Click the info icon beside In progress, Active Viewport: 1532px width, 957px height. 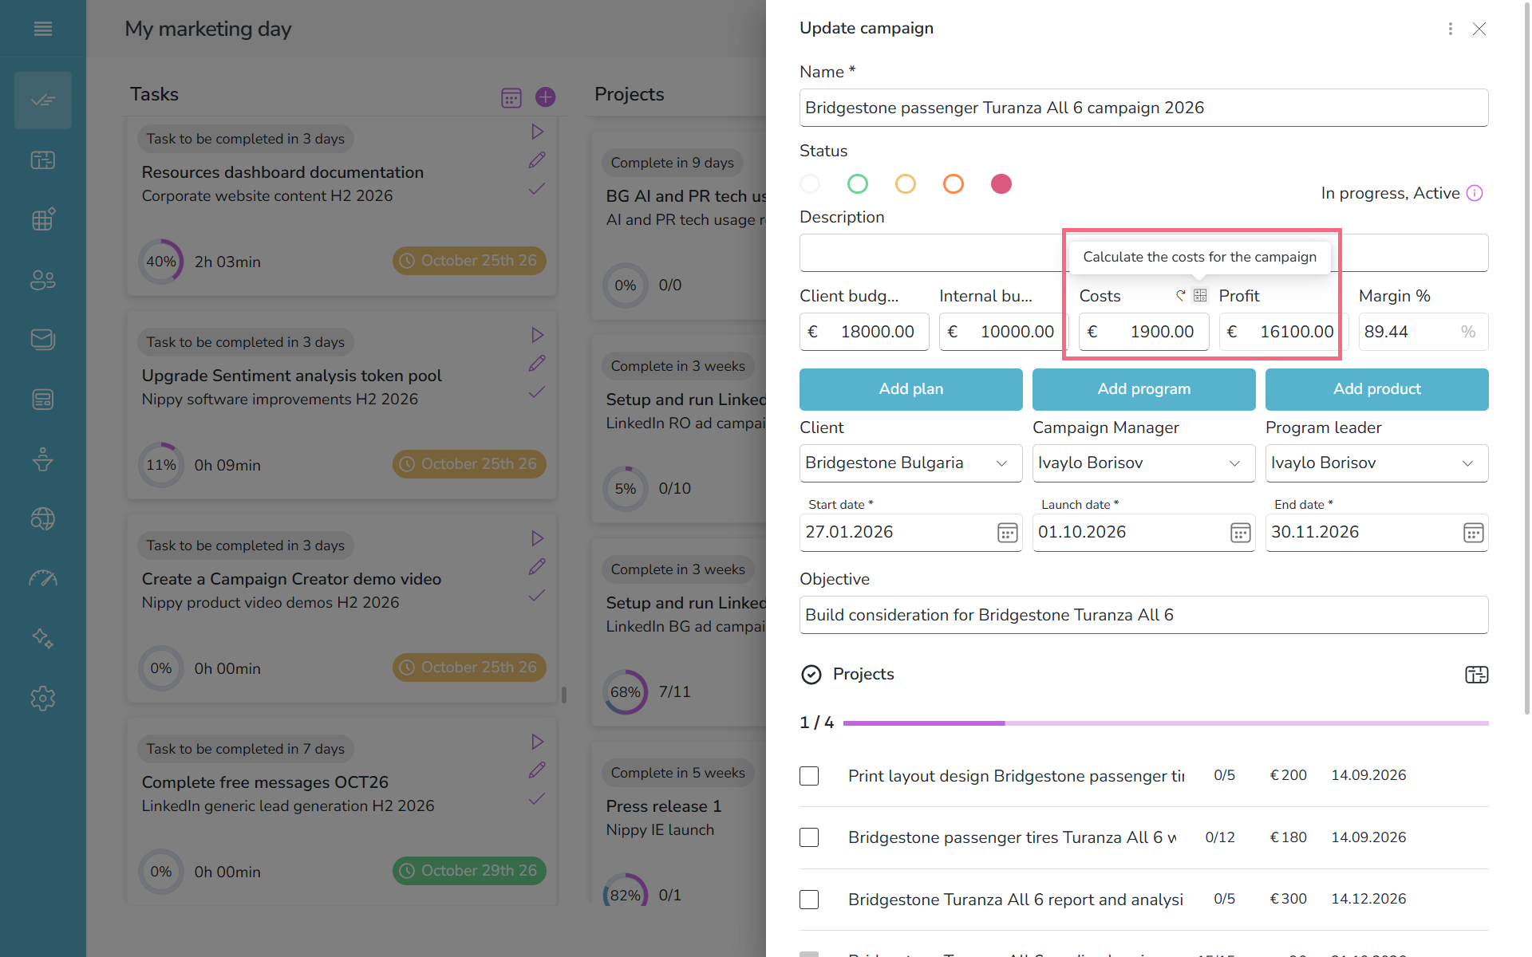click(x=1475, y=193)
